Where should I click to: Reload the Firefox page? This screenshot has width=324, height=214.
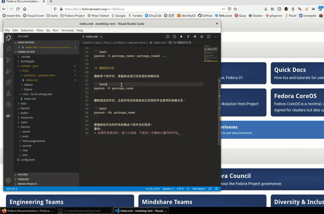18,9
